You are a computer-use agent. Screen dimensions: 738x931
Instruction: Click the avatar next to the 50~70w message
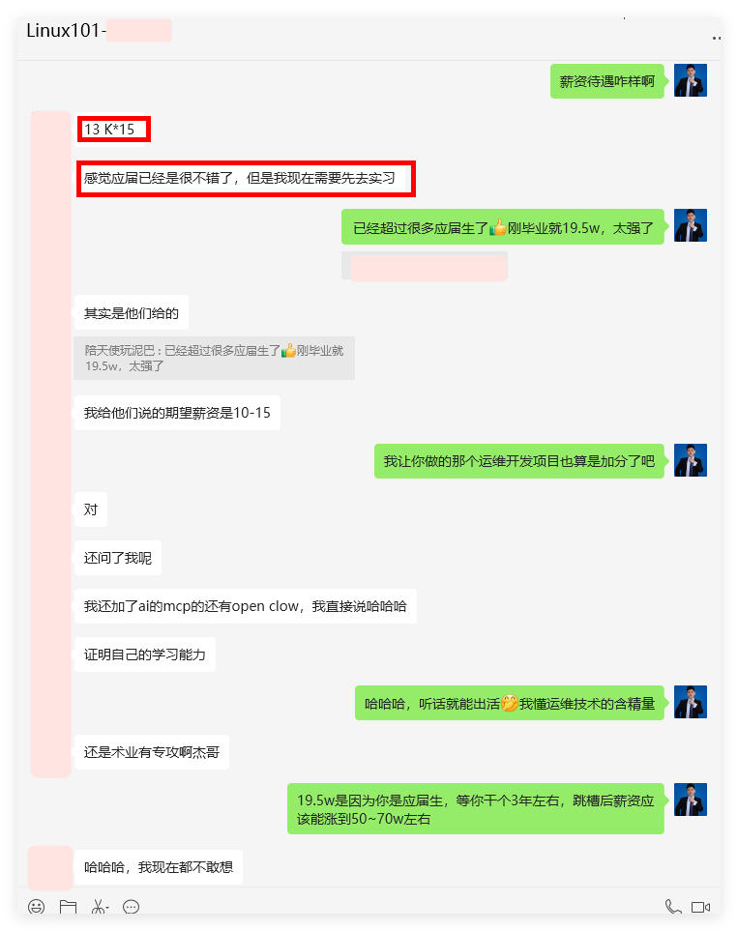pyautogui.click(x=690, y=800)
